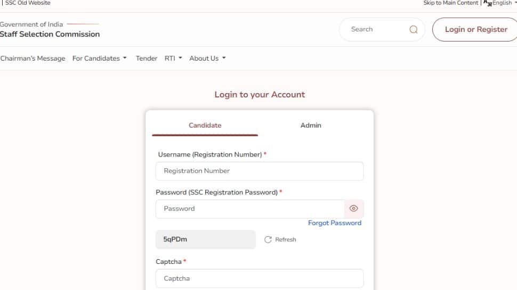Focus the Registration Number field
This screenshot has width=517, height=290.
click(260, 171)
